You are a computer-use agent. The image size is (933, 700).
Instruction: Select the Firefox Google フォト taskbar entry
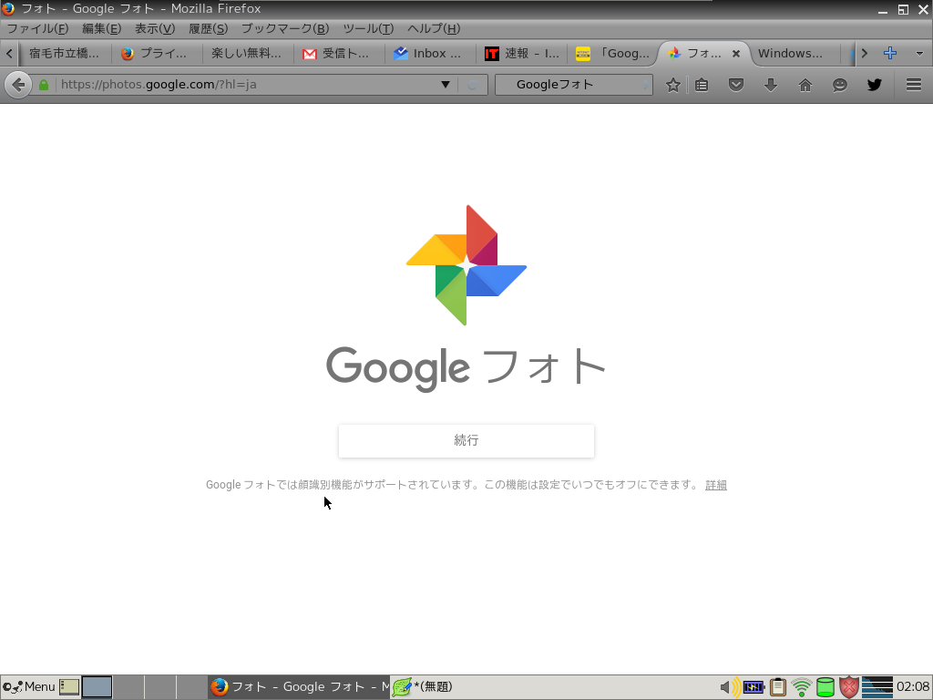point(299,687)
